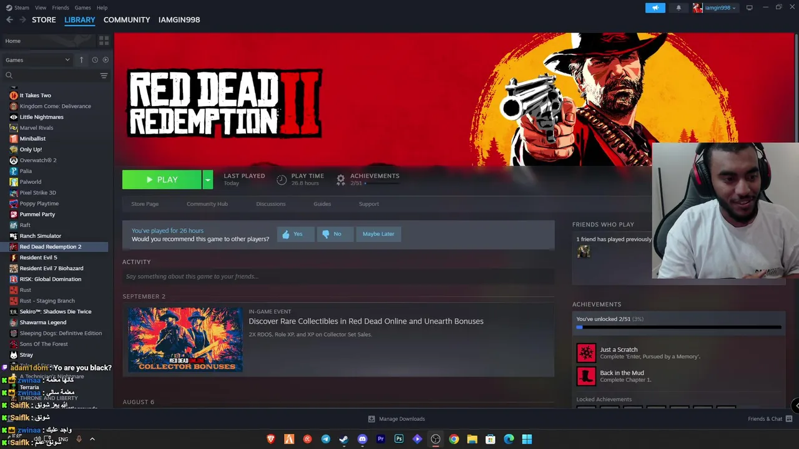Click the play time clock icon
The width and height of the screenshot is (799, 449).
(282, 180)
